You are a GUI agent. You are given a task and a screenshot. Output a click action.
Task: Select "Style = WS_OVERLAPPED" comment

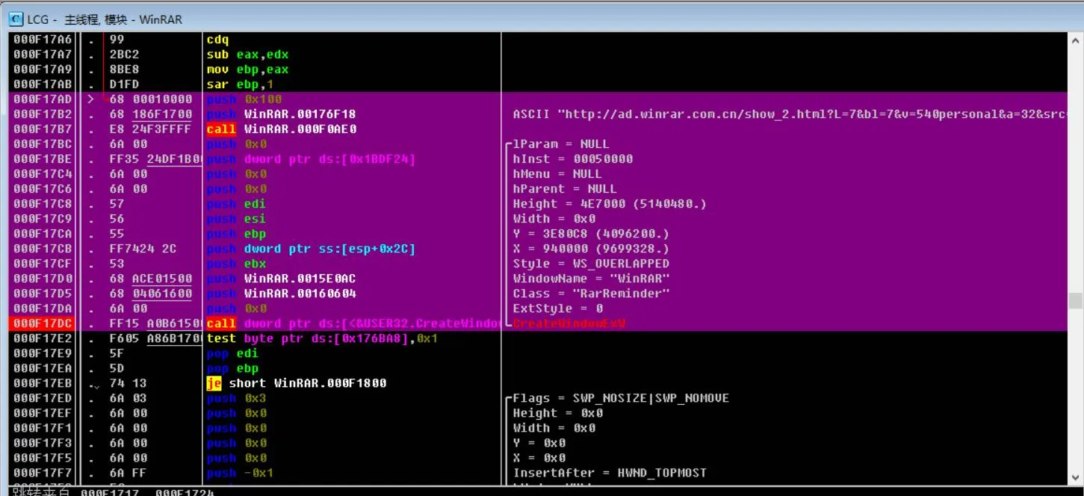pos(591,264)
